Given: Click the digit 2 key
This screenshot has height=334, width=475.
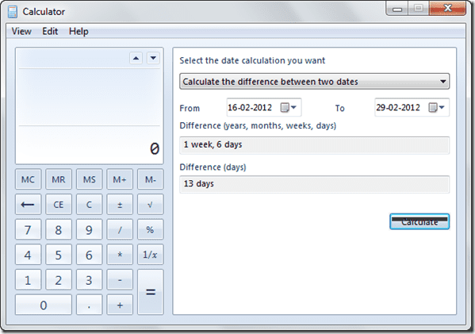Looking at the screenshot, I should (59, 280).
